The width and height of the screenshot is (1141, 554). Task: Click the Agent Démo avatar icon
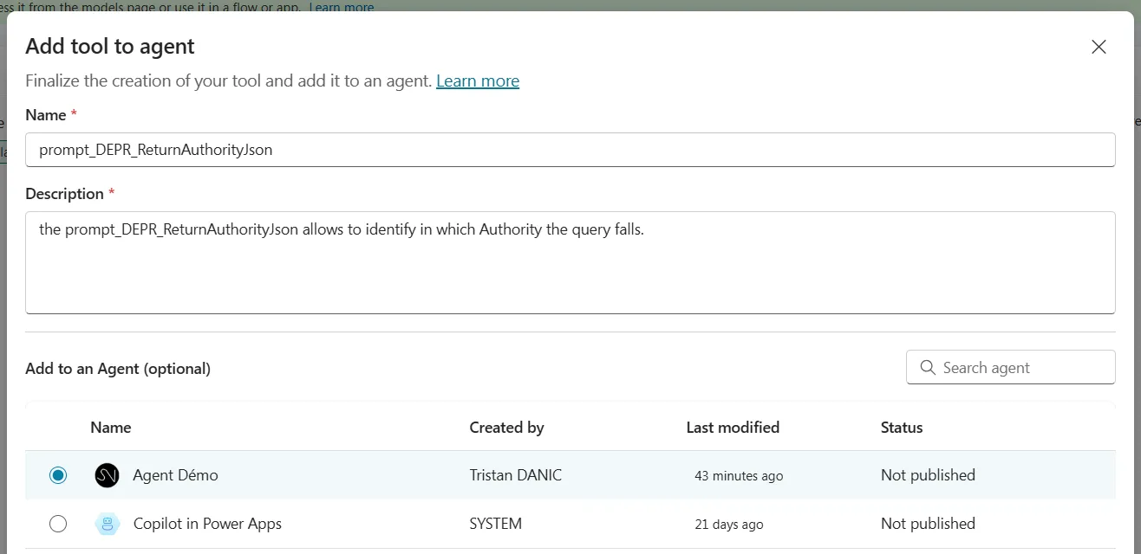point(107,475)
